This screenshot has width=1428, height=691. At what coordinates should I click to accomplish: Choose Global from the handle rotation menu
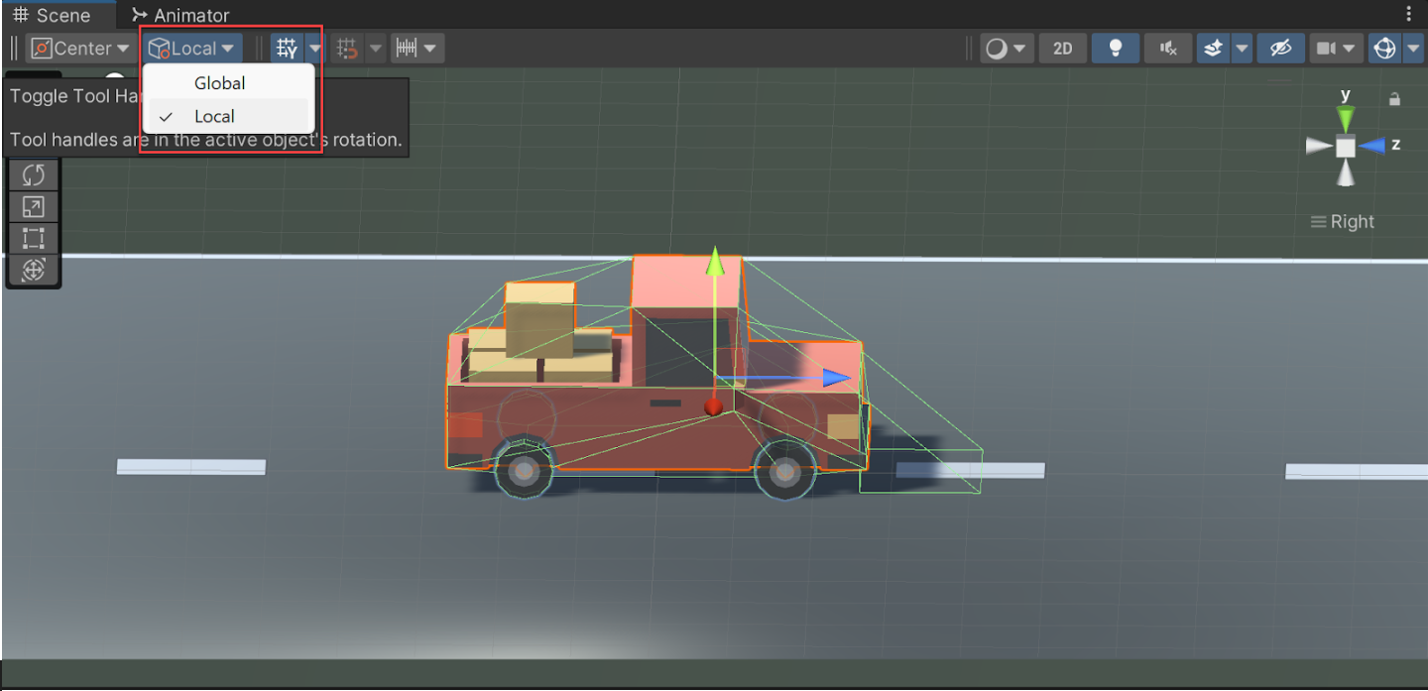click(x=219, y=83)
